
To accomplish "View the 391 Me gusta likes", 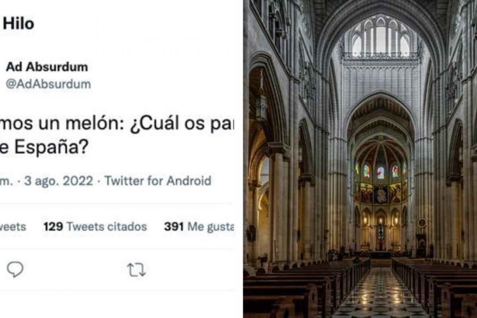I will coord(199,227).
